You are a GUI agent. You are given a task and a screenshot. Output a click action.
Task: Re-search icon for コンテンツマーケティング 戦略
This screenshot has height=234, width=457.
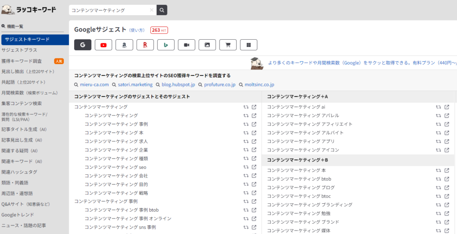246,193
